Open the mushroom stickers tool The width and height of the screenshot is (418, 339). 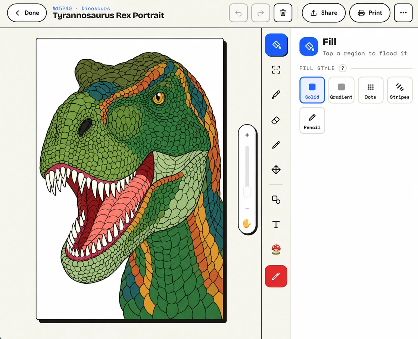(x=276, y=249)
